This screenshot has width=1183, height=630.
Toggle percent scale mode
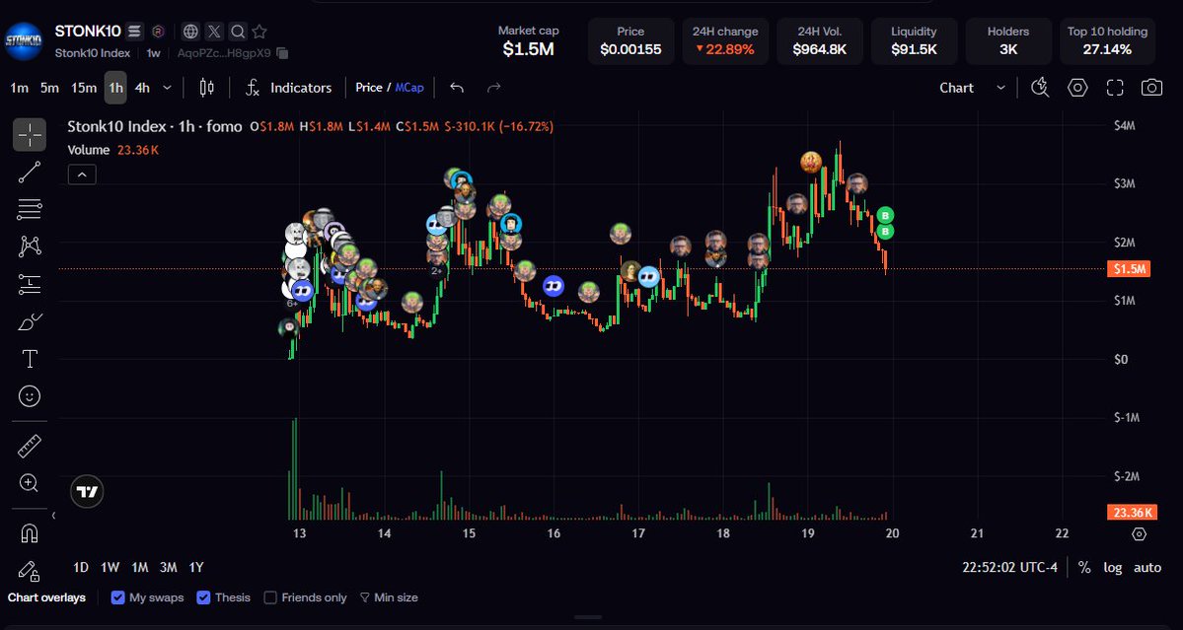[1084, 568]
